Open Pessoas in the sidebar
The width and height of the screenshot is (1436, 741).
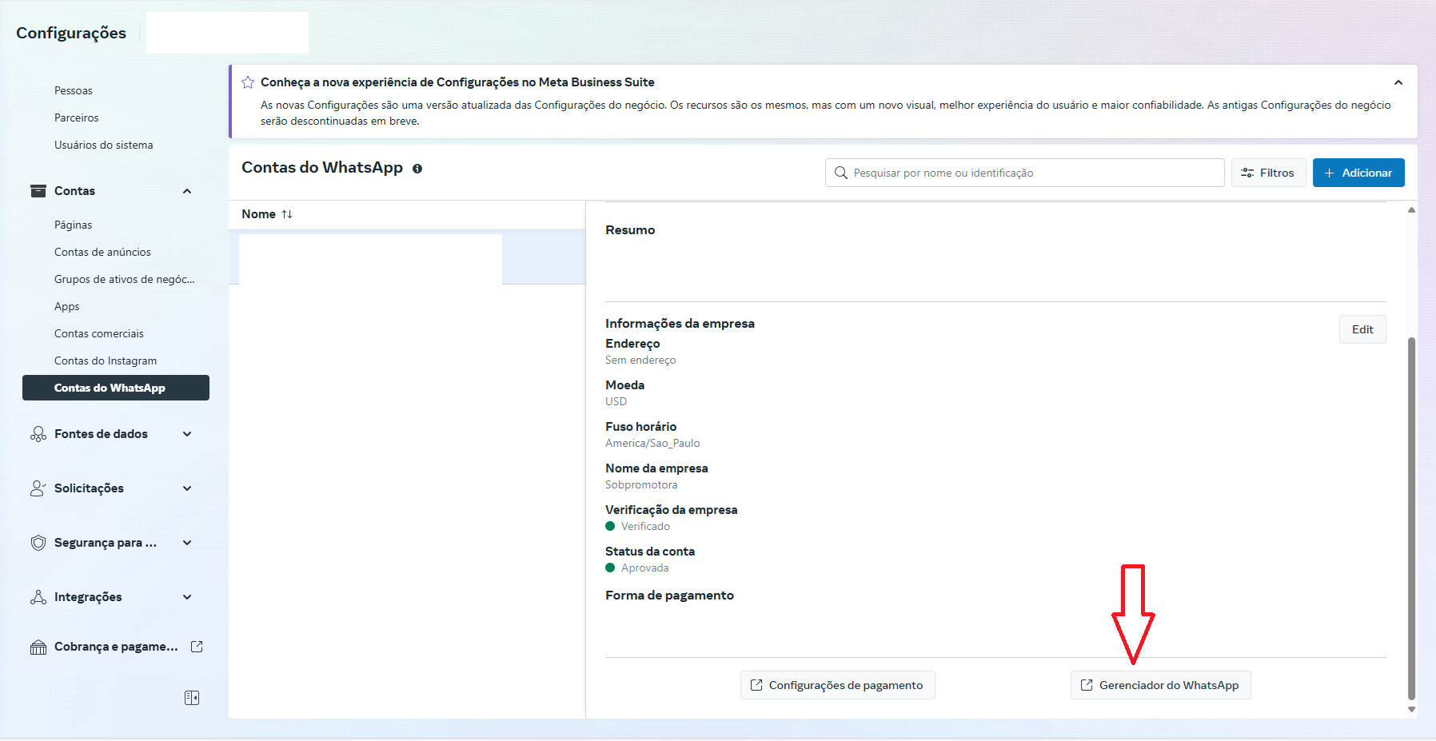tap(74, 90)
